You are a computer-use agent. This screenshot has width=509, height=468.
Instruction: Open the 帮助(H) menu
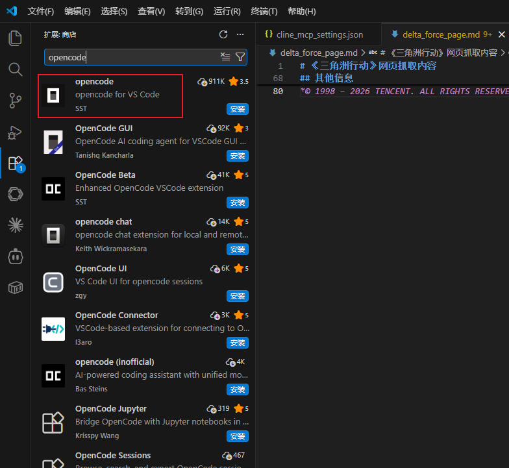click(x=301, y=12)
